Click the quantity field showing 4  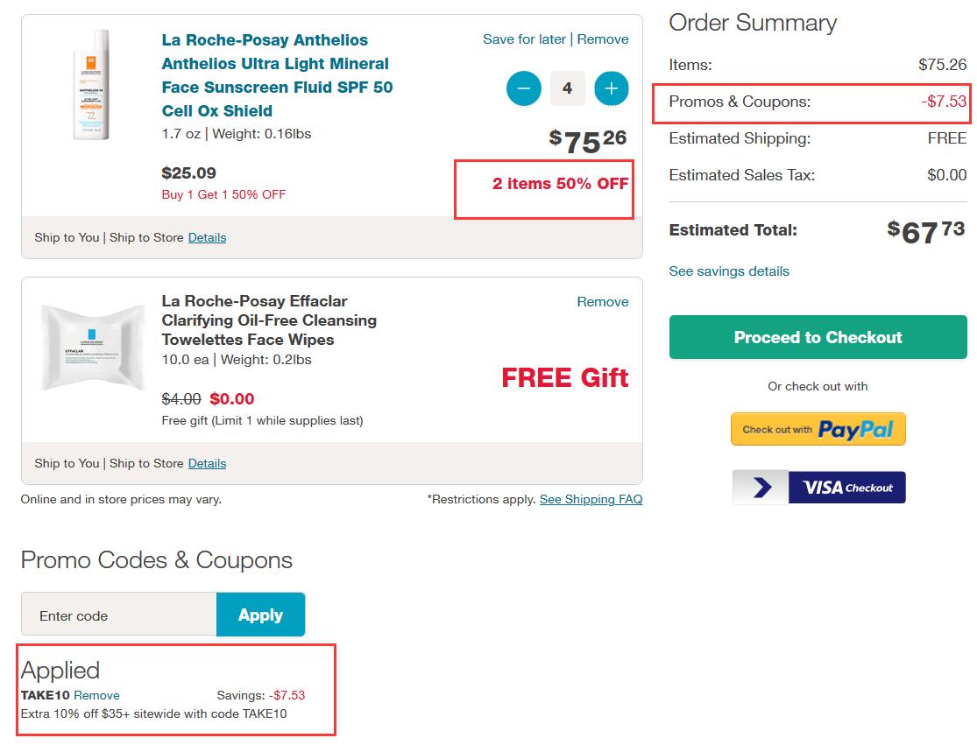[567, 88]
